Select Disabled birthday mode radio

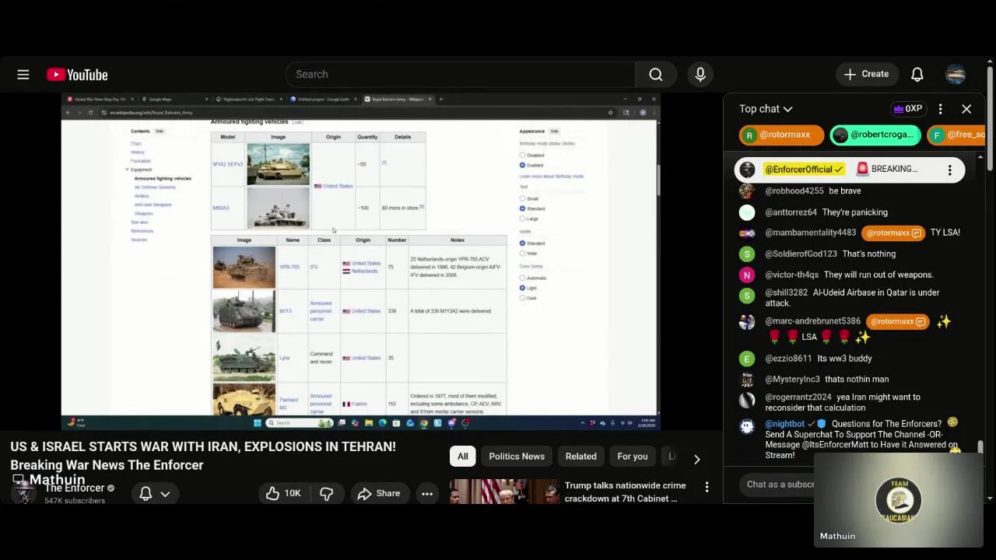(522, 156)
